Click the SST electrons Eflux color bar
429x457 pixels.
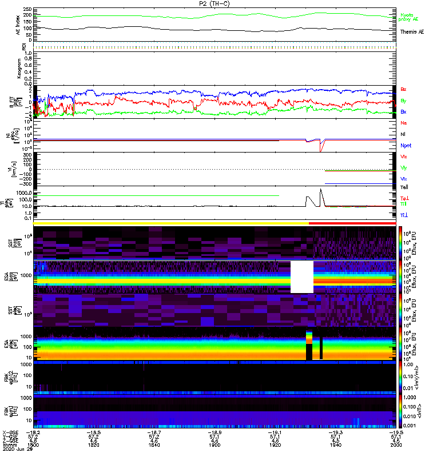click(x=400, y=310)
